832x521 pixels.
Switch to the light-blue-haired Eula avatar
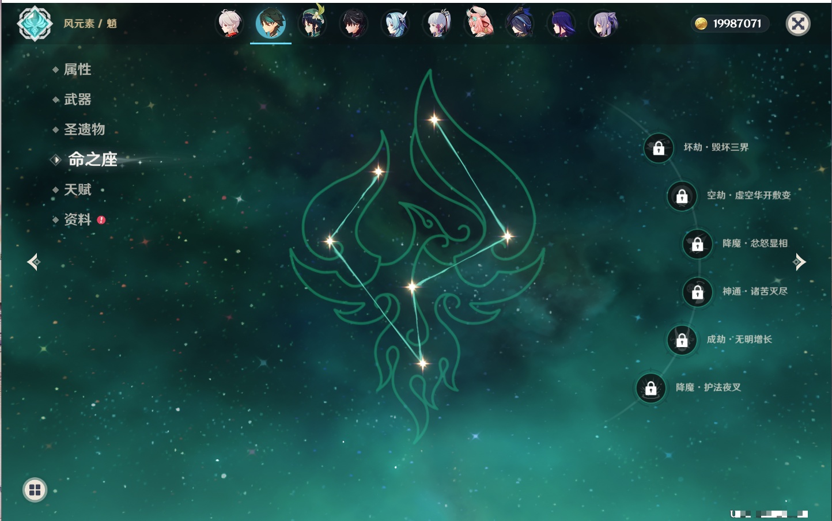tap(395, 24)
